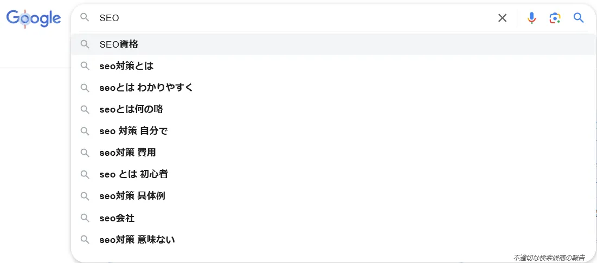Viewport: 597px width, 263px height.
Task: Start voice search with the microphone icon
Action: tap(531, 18)
